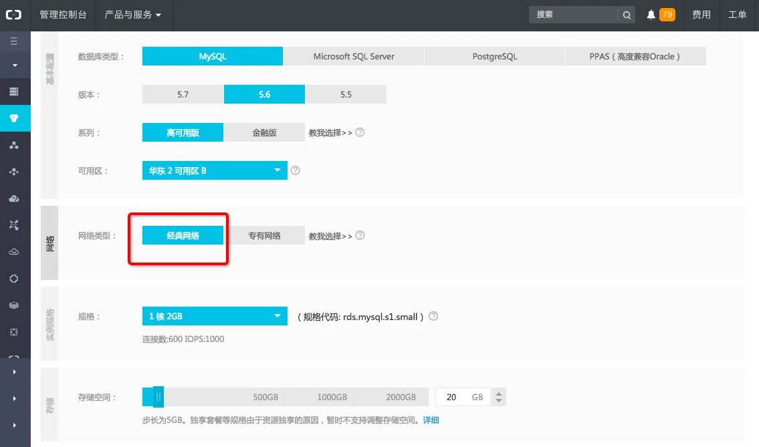Open the solid cloud sidebar icon

point(14,198)
